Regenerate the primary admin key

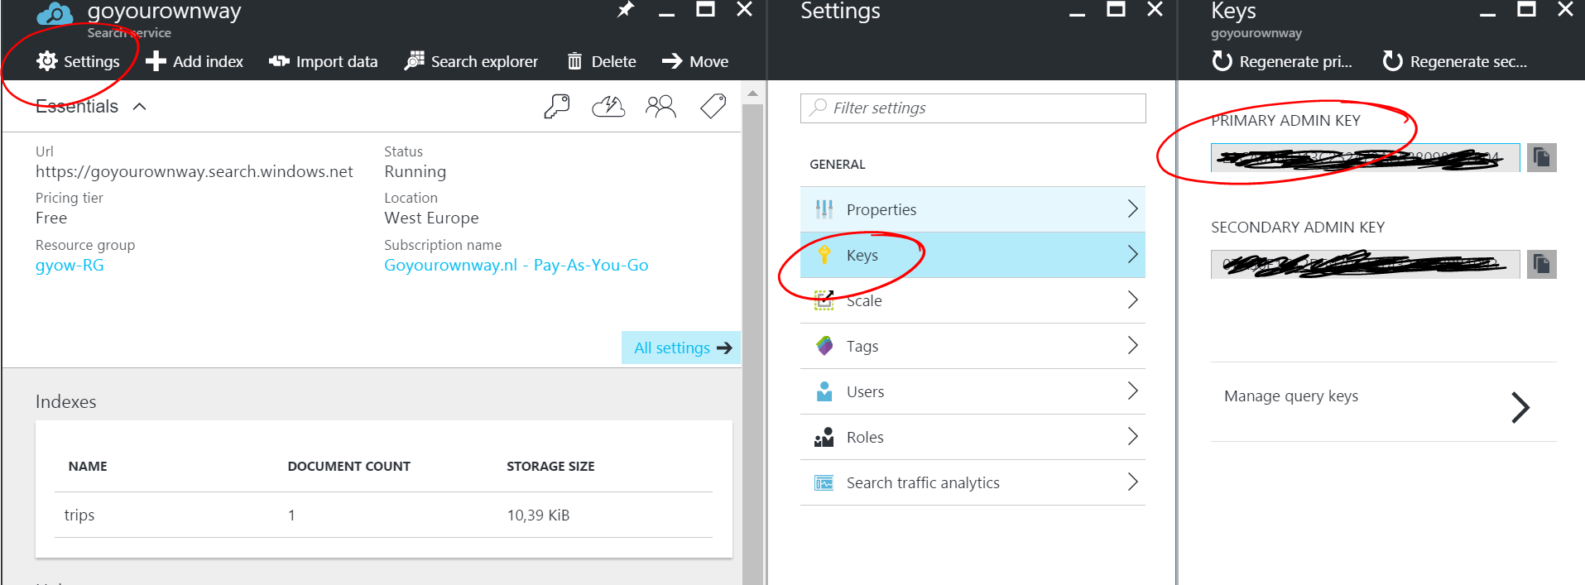click(1282, 61)
